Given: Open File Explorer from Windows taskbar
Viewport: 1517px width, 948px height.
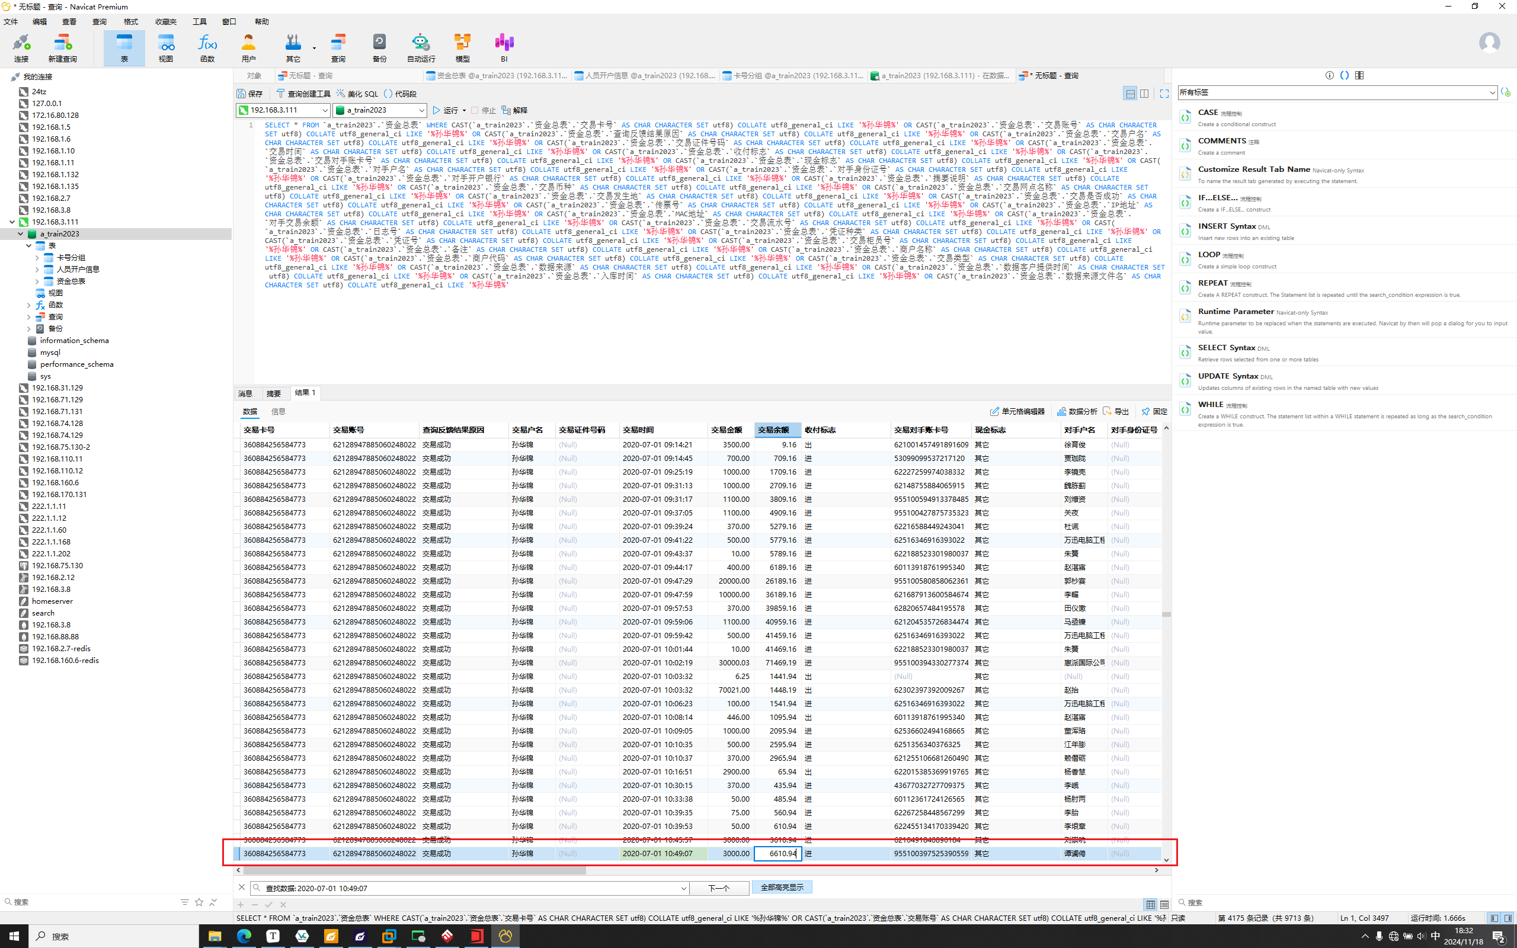Looking at the screenshot, I should pos(215,936).
